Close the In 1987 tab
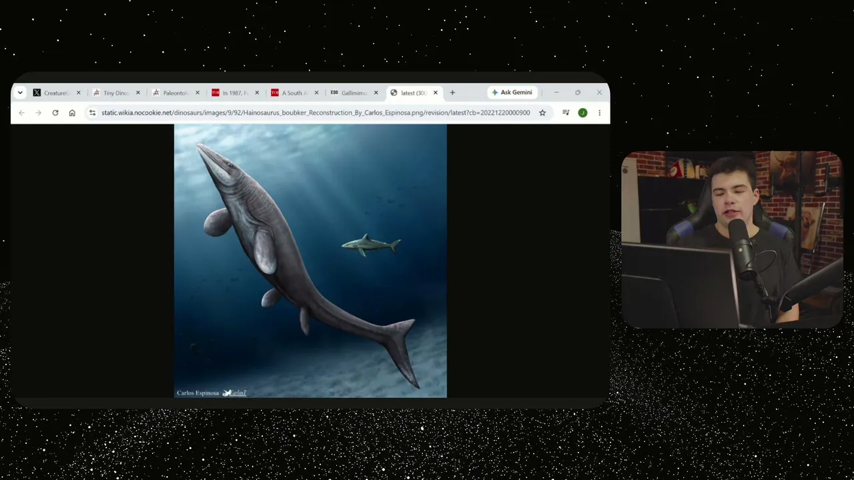The height and width of the screenshot is (480, 854). pyautogui.click(x=257, y=93)
